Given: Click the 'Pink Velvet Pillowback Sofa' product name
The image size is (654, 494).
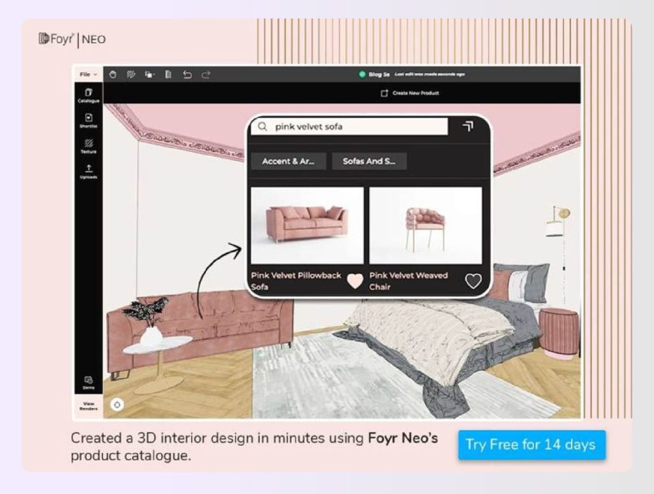Looking at the screenshot, I should pyautogui.click(x=296, y=281).
